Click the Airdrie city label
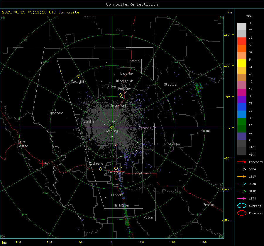 click(x=116, y=156)
